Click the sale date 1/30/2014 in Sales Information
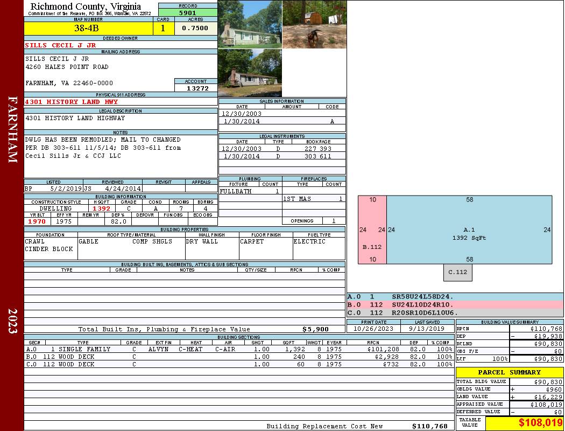This screenshot has width=565, height=431. point(242,121)
